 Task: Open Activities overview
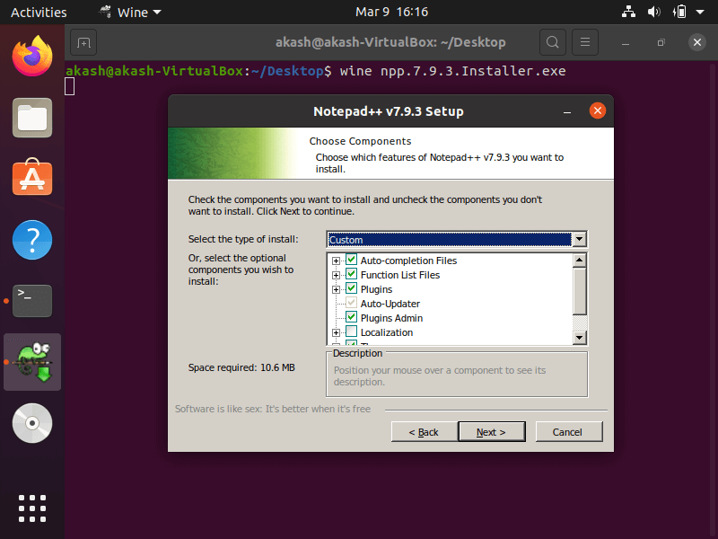click(39, 12)
